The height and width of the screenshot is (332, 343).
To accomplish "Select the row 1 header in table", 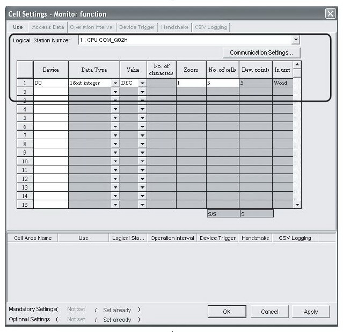I will [x=25, y=83].
